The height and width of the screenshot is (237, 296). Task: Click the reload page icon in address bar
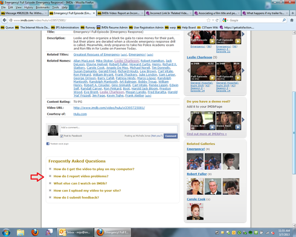217,20
